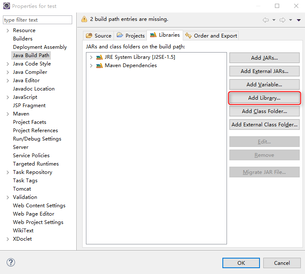Select Server properties item

(x=20, y=147)
